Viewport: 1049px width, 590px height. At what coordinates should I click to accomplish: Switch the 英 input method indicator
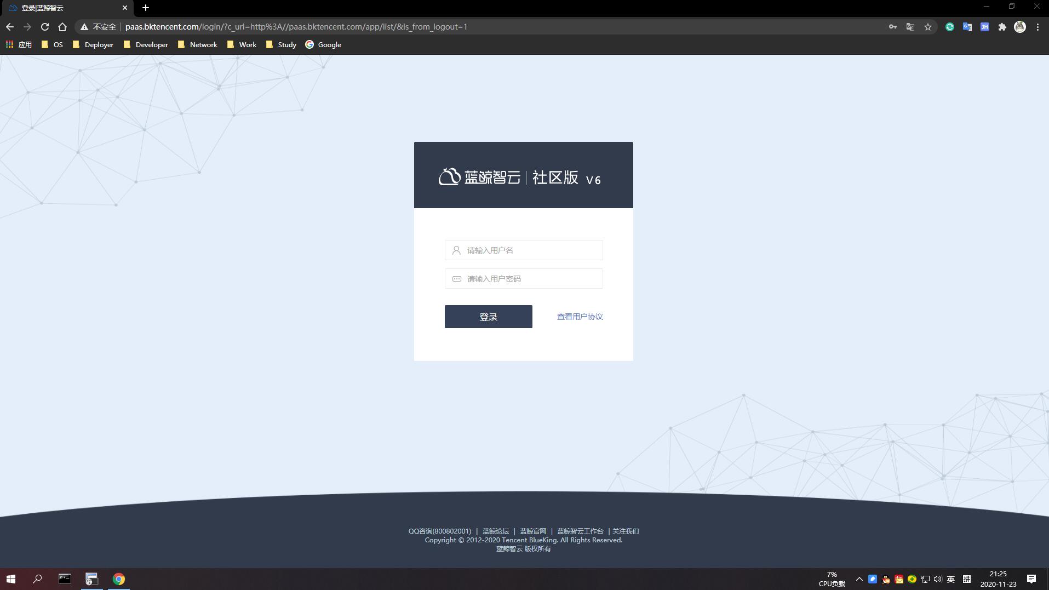pyautogui.click(x=951, y=579)
